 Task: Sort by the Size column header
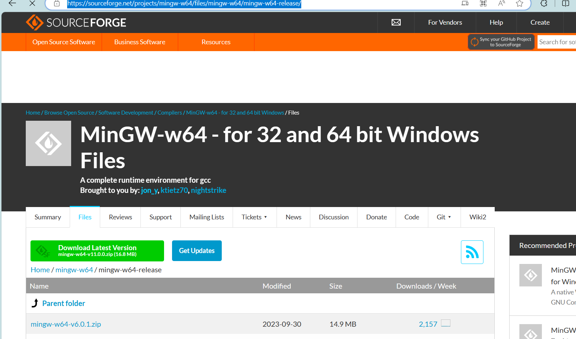336,286
